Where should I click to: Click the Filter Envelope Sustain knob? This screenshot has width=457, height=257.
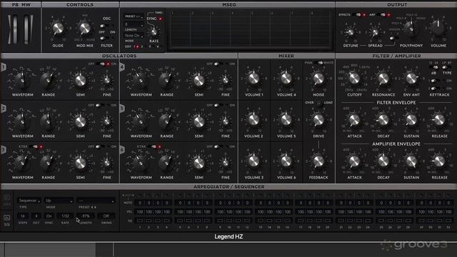pos(411,119)
